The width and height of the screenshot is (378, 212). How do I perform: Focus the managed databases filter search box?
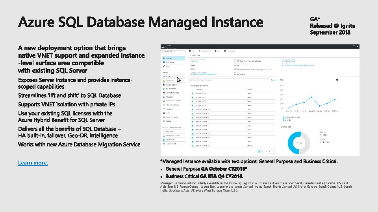pos(229,80)
